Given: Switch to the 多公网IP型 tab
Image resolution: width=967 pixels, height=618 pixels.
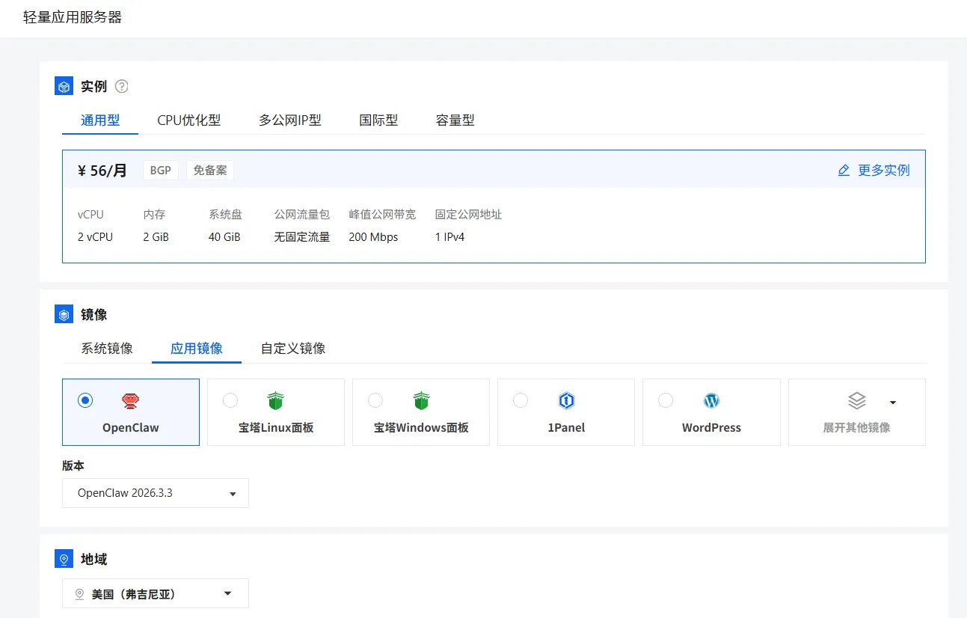Looking at the screenshot, I should [x=290, y=120].
